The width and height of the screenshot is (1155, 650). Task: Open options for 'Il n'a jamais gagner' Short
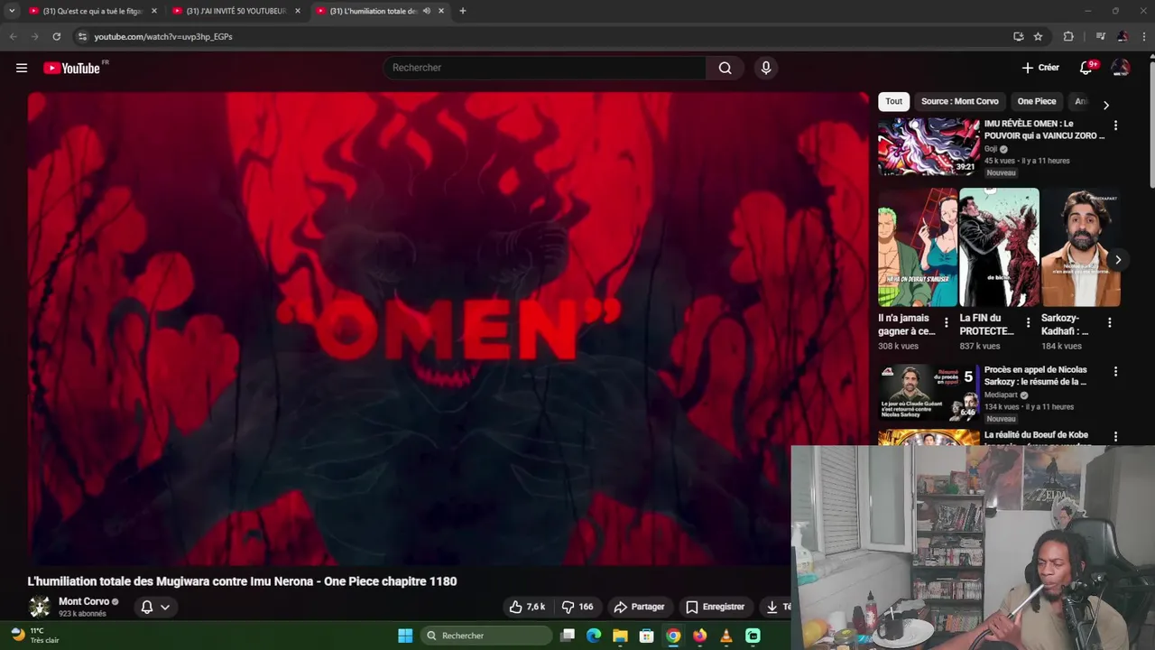[x=946, y=322]
